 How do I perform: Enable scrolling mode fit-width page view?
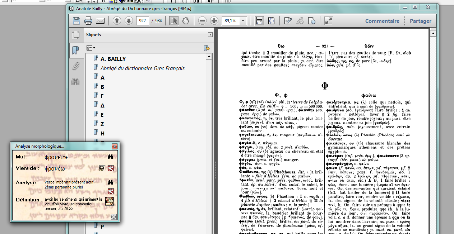[259, 21]
